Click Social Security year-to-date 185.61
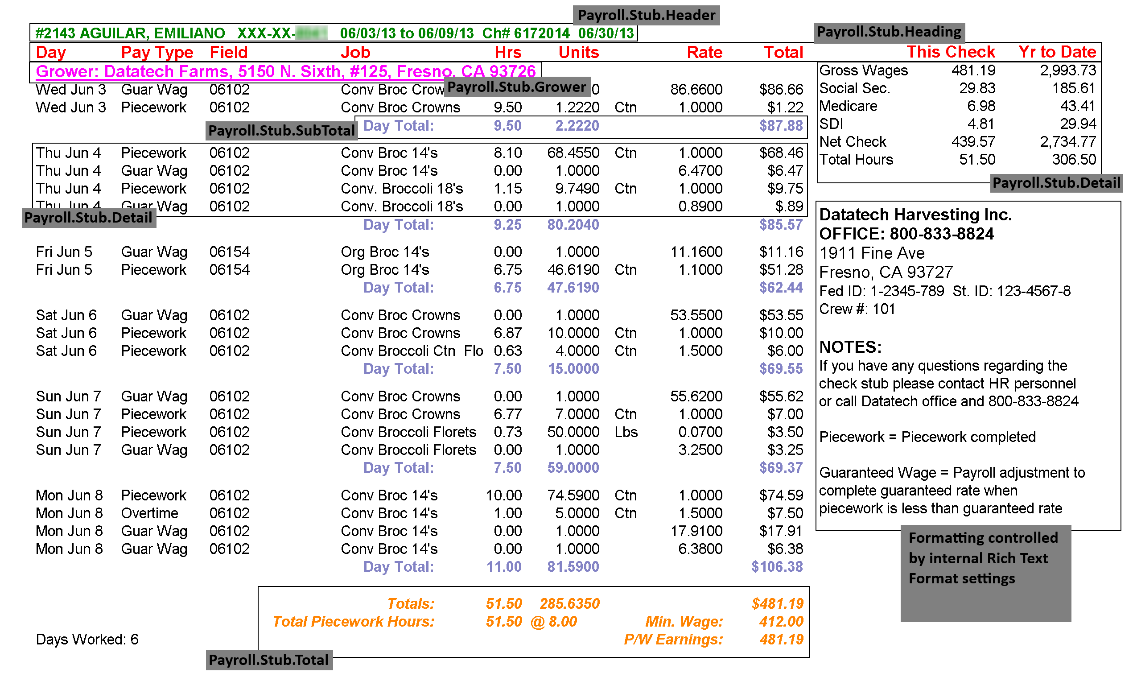 pos(1074,88)
